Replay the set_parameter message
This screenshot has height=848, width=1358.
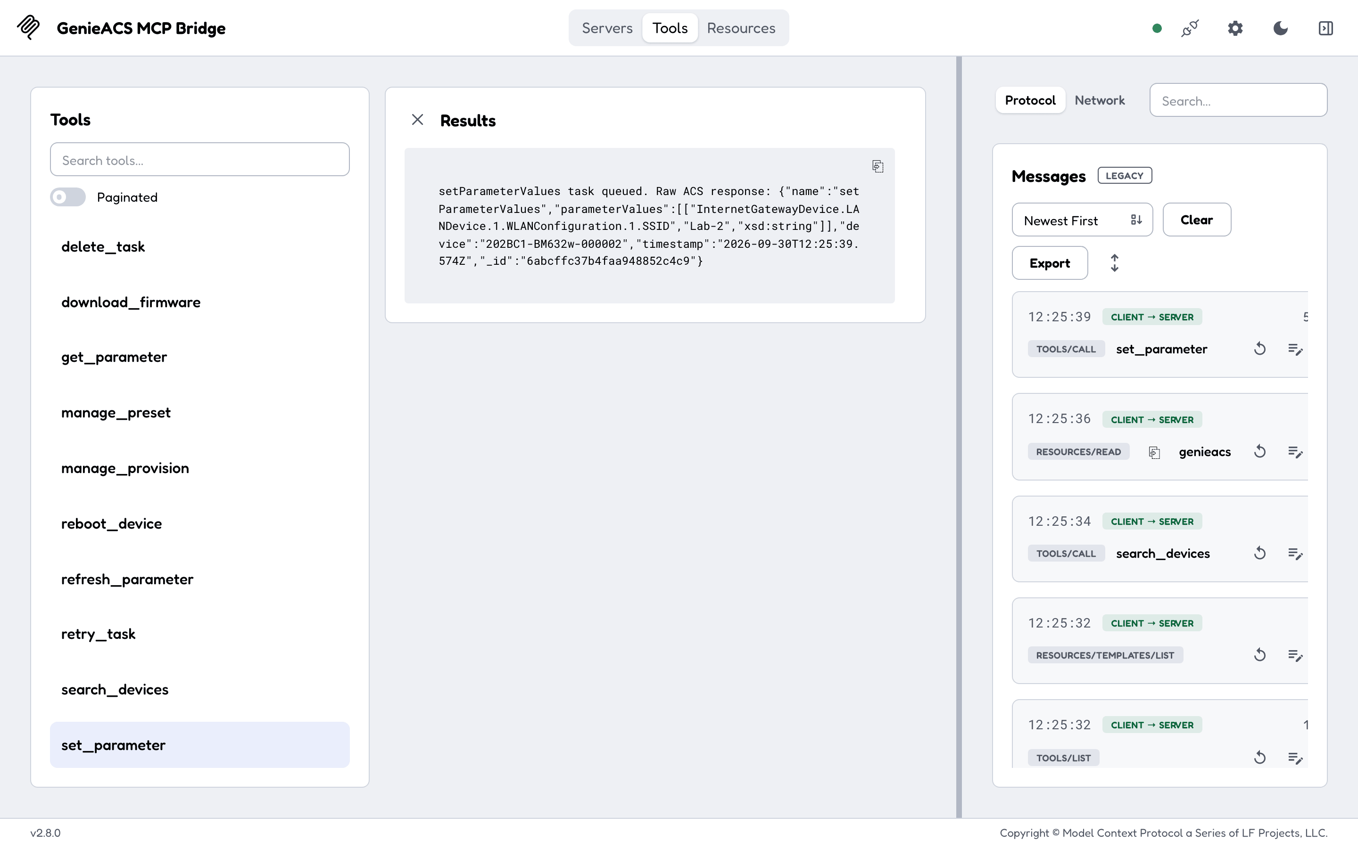[x=1260, y=349]
